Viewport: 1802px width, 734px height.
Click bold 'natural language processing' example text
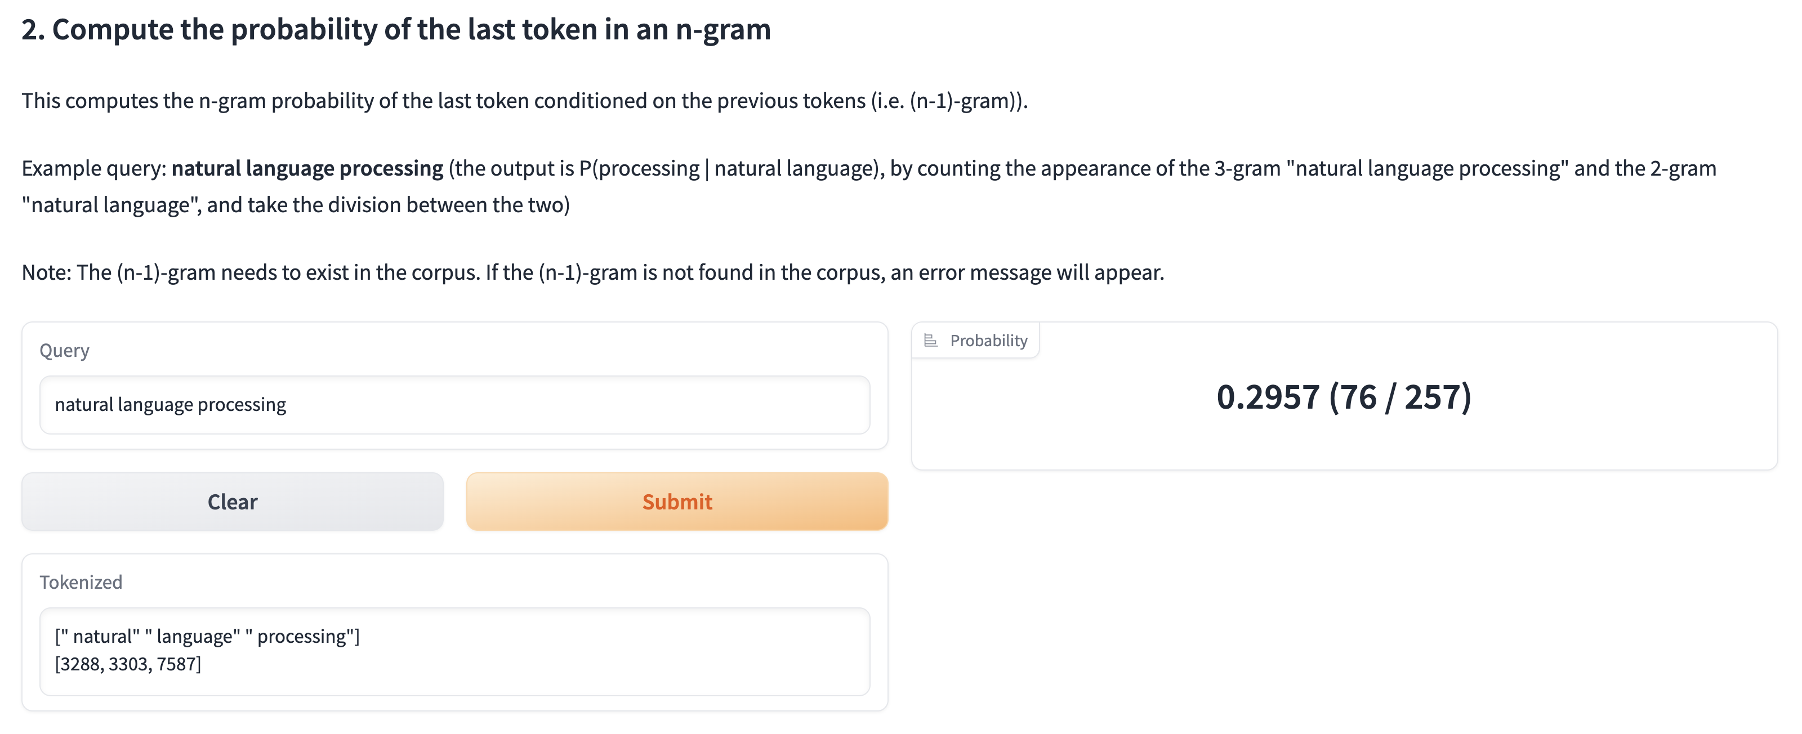point(307,168)
